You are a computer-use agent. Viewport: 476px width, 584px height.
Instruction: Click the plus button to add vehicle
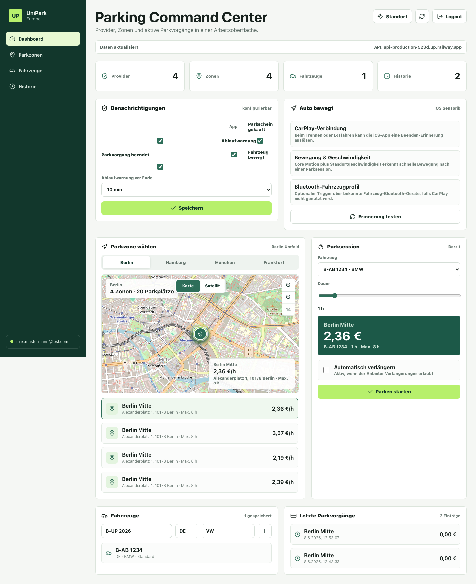tap(265, 531)
